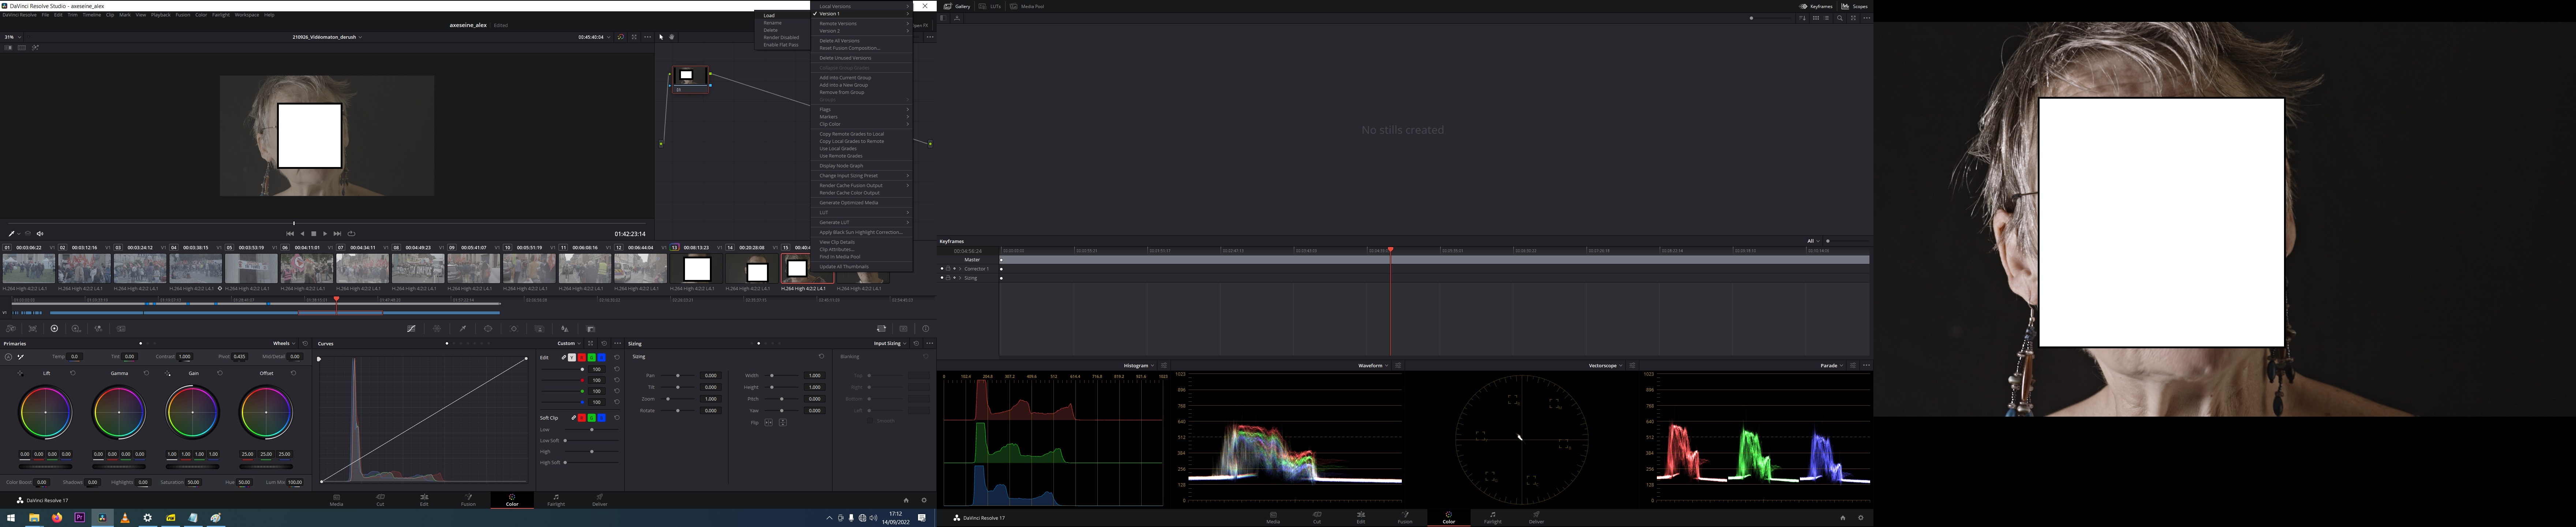
Task: Open the HDR wheels palette icon
Action: 76,329
